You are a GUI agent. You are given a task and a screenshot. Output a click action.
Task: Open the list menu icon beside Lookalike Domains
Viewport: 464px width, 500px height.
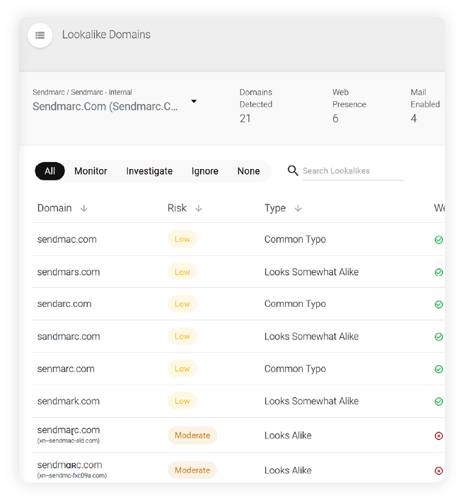pos(40,35)
